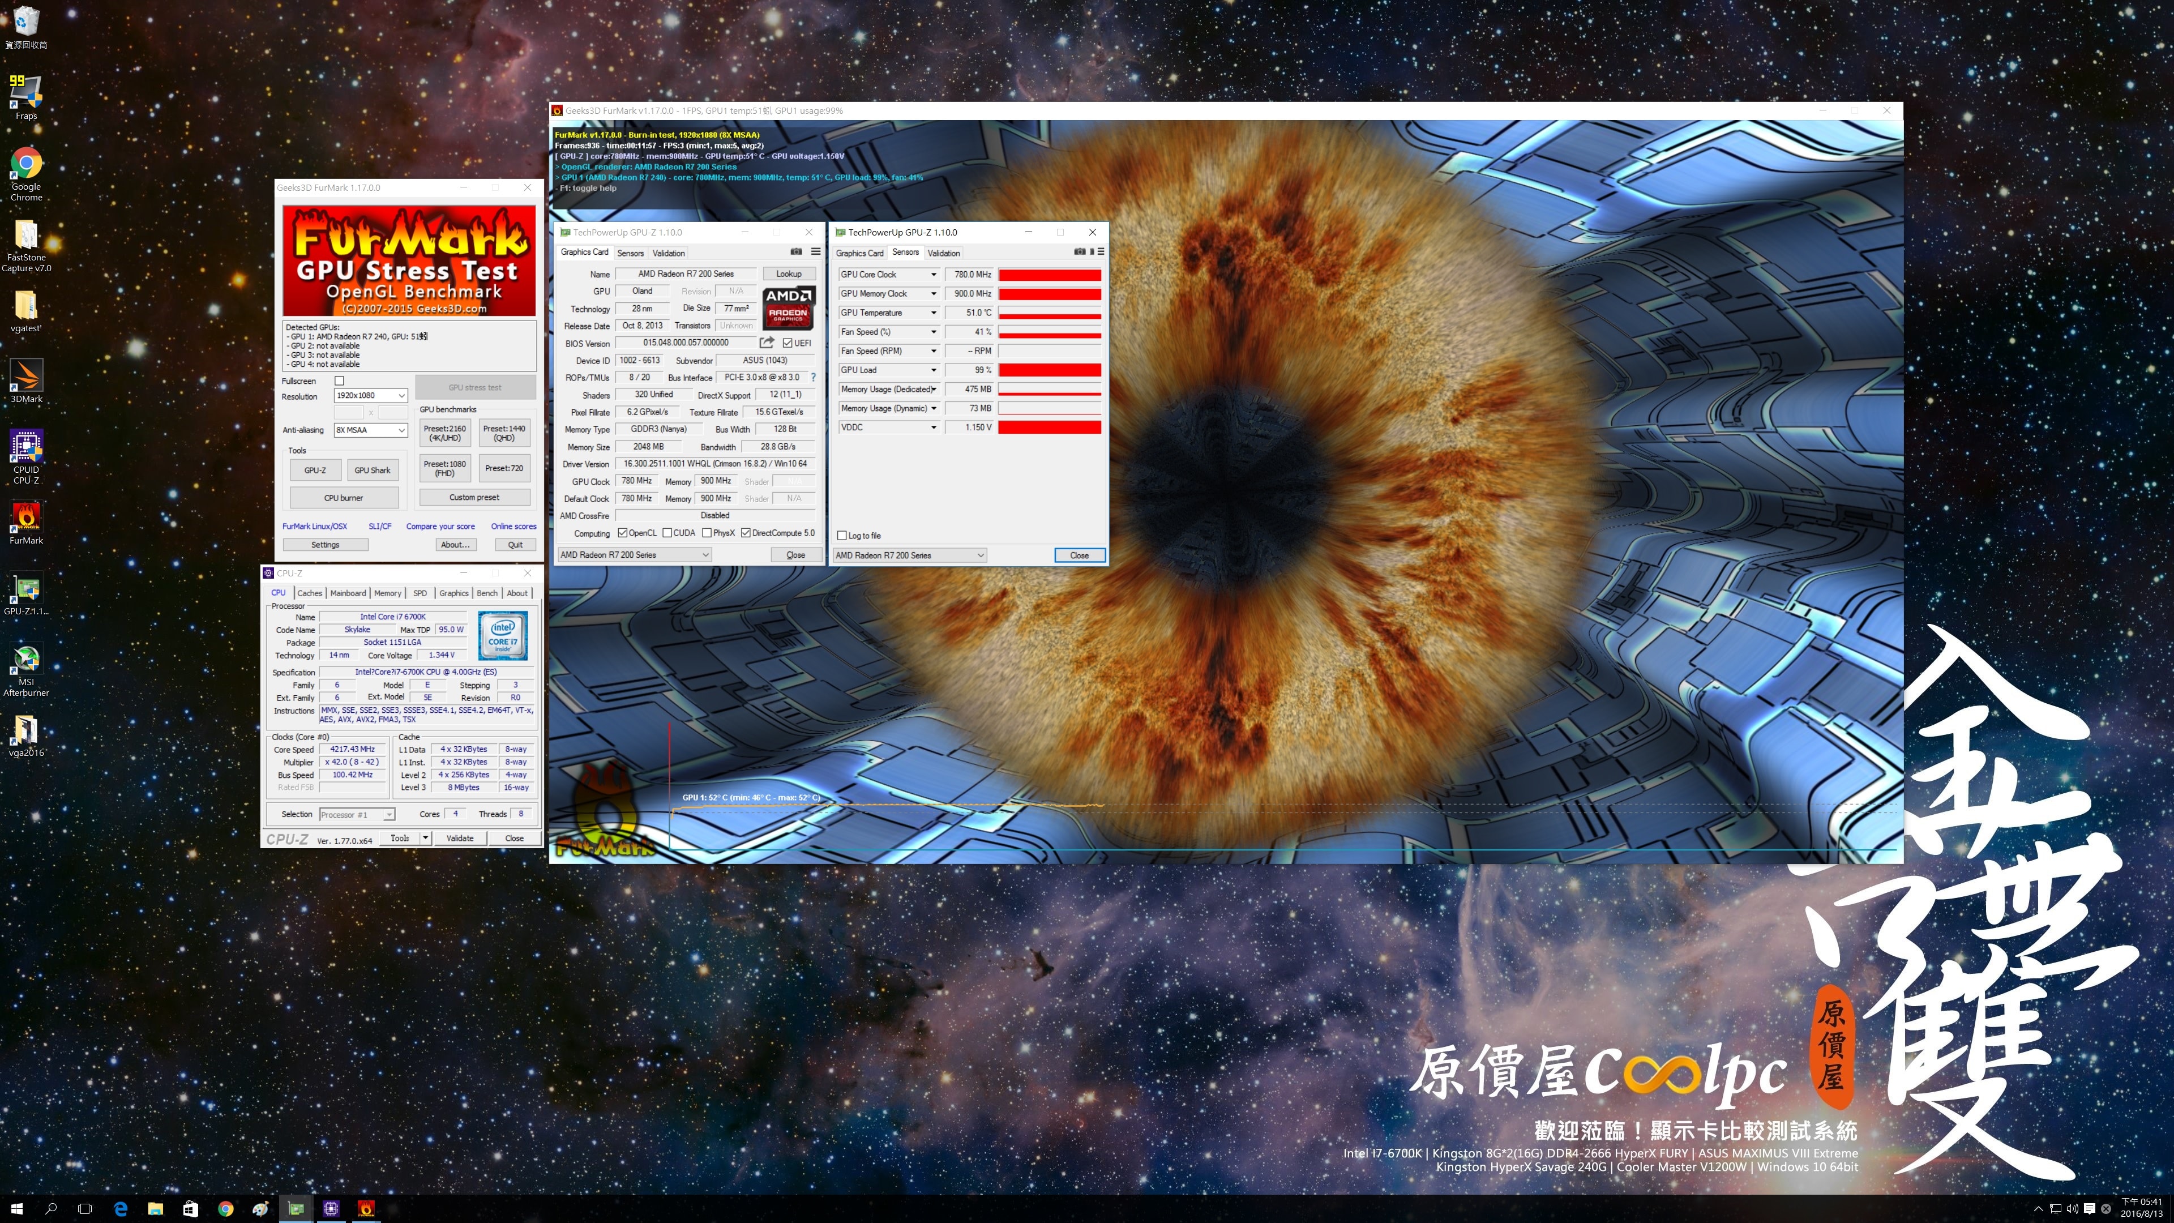The width and height of the screenshot is (2174, 1223).
Task: Open the Action Center notification icon
Action: [2090, 1209]
